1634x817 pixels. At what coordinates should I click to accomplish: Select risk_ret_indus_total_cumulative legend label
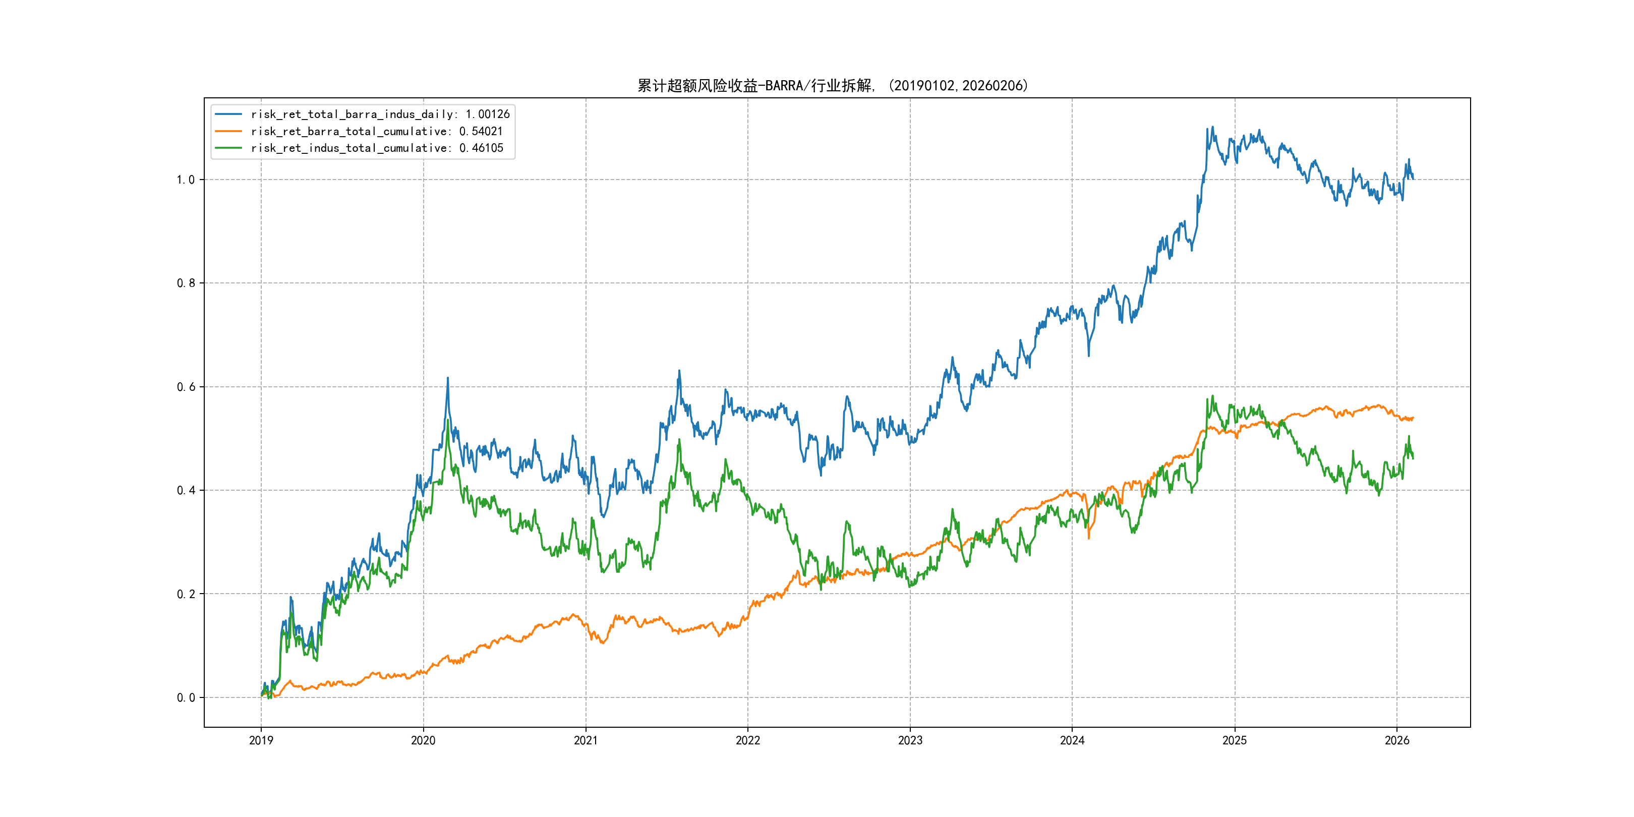coord(377,148)
